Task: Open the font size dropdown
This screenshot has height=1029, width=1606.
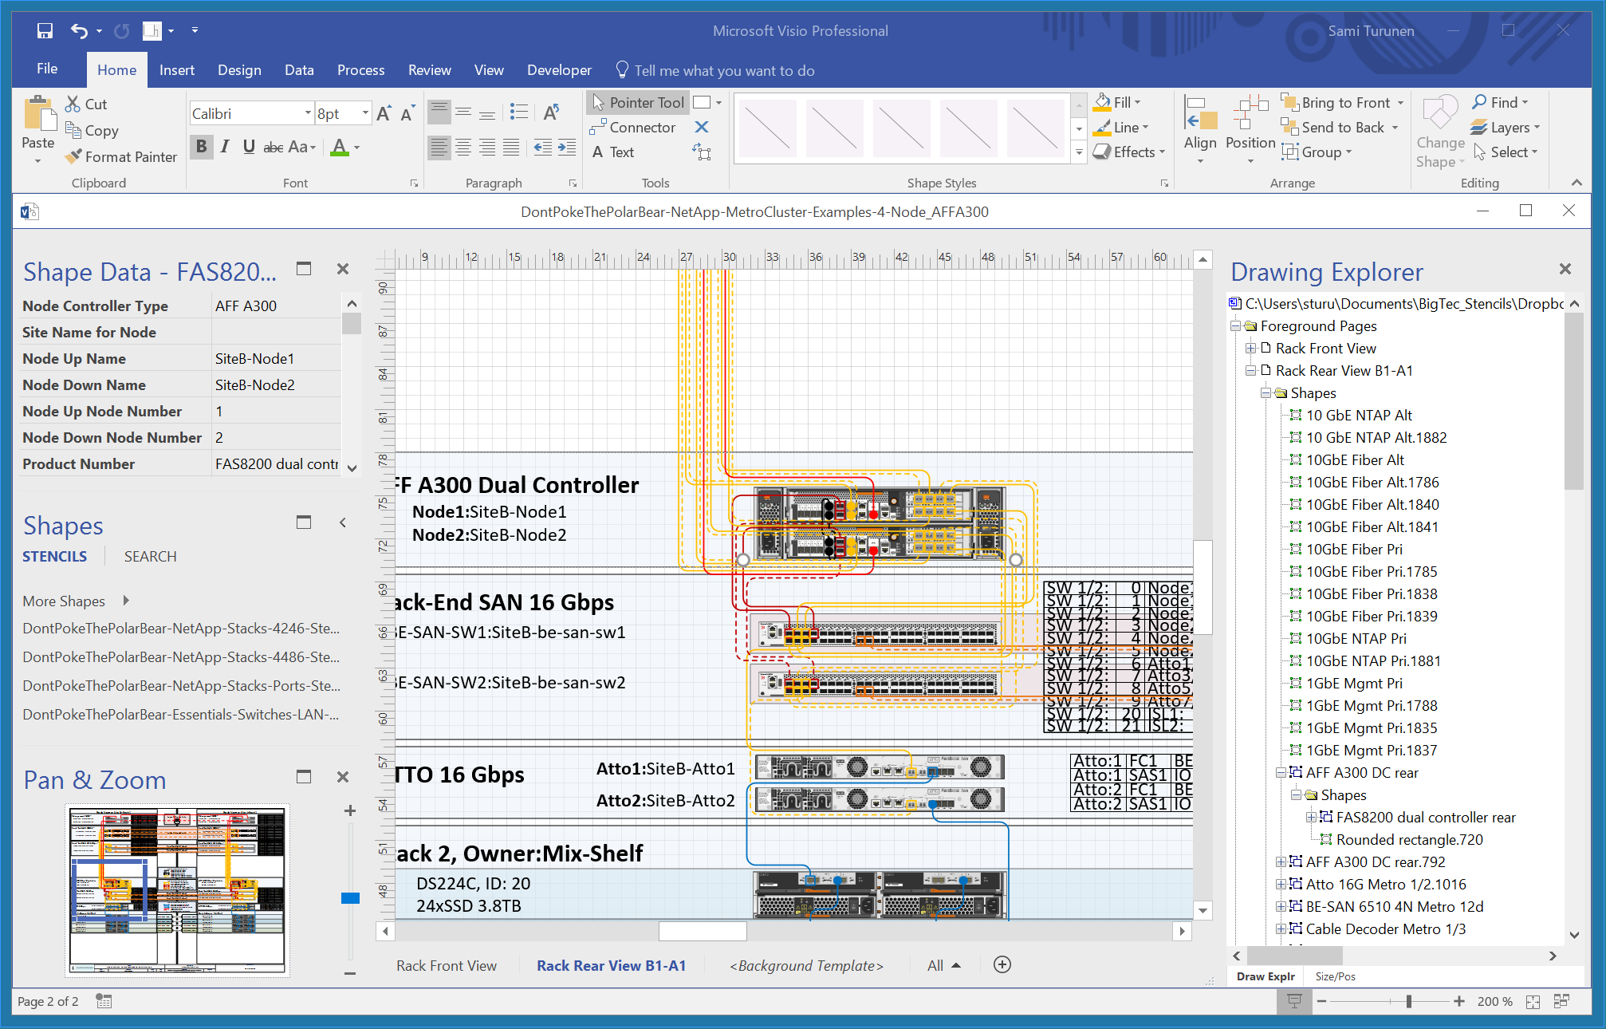Action: coord(364,113)
